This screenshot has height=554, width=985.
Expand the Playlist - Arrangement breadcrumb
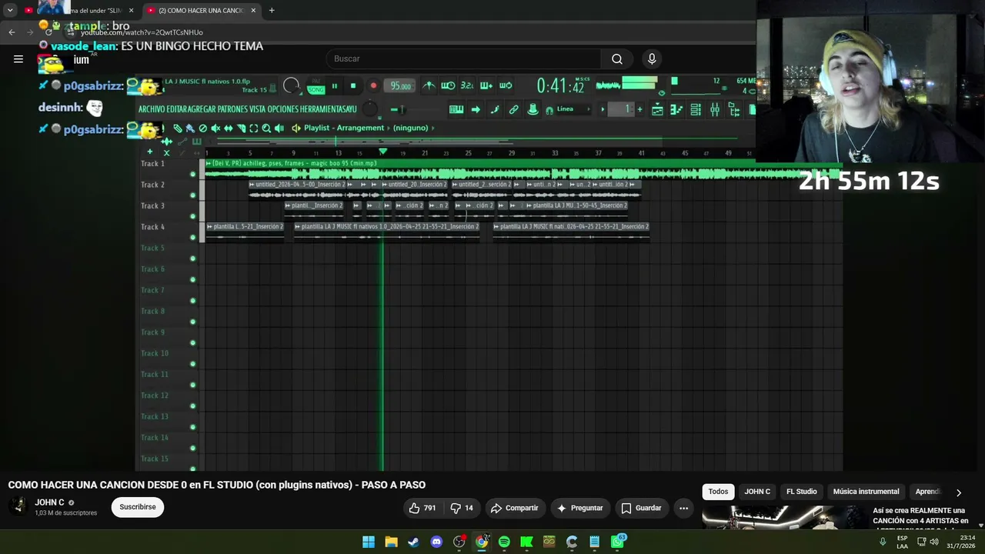344,128
